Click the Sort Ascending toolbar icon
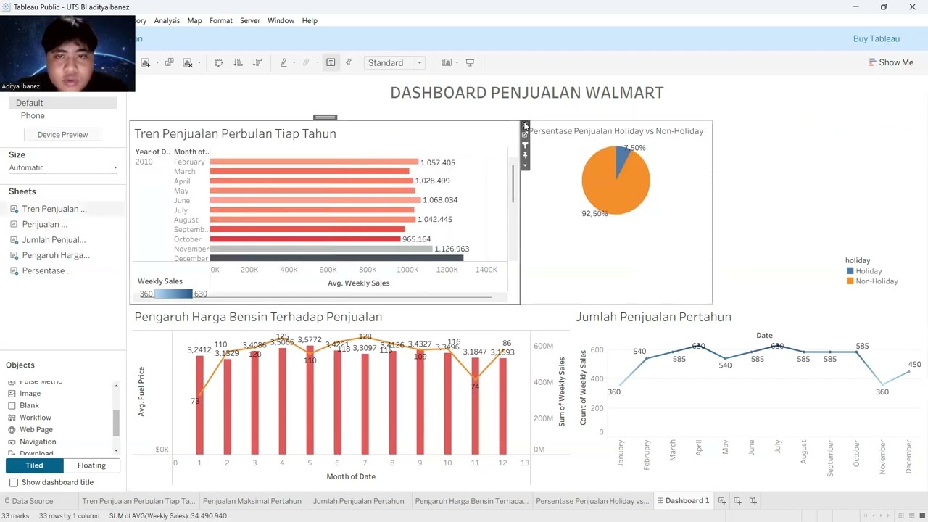Image resolution: width=928 pixels, height=522 pixels. tap(238, 63)
